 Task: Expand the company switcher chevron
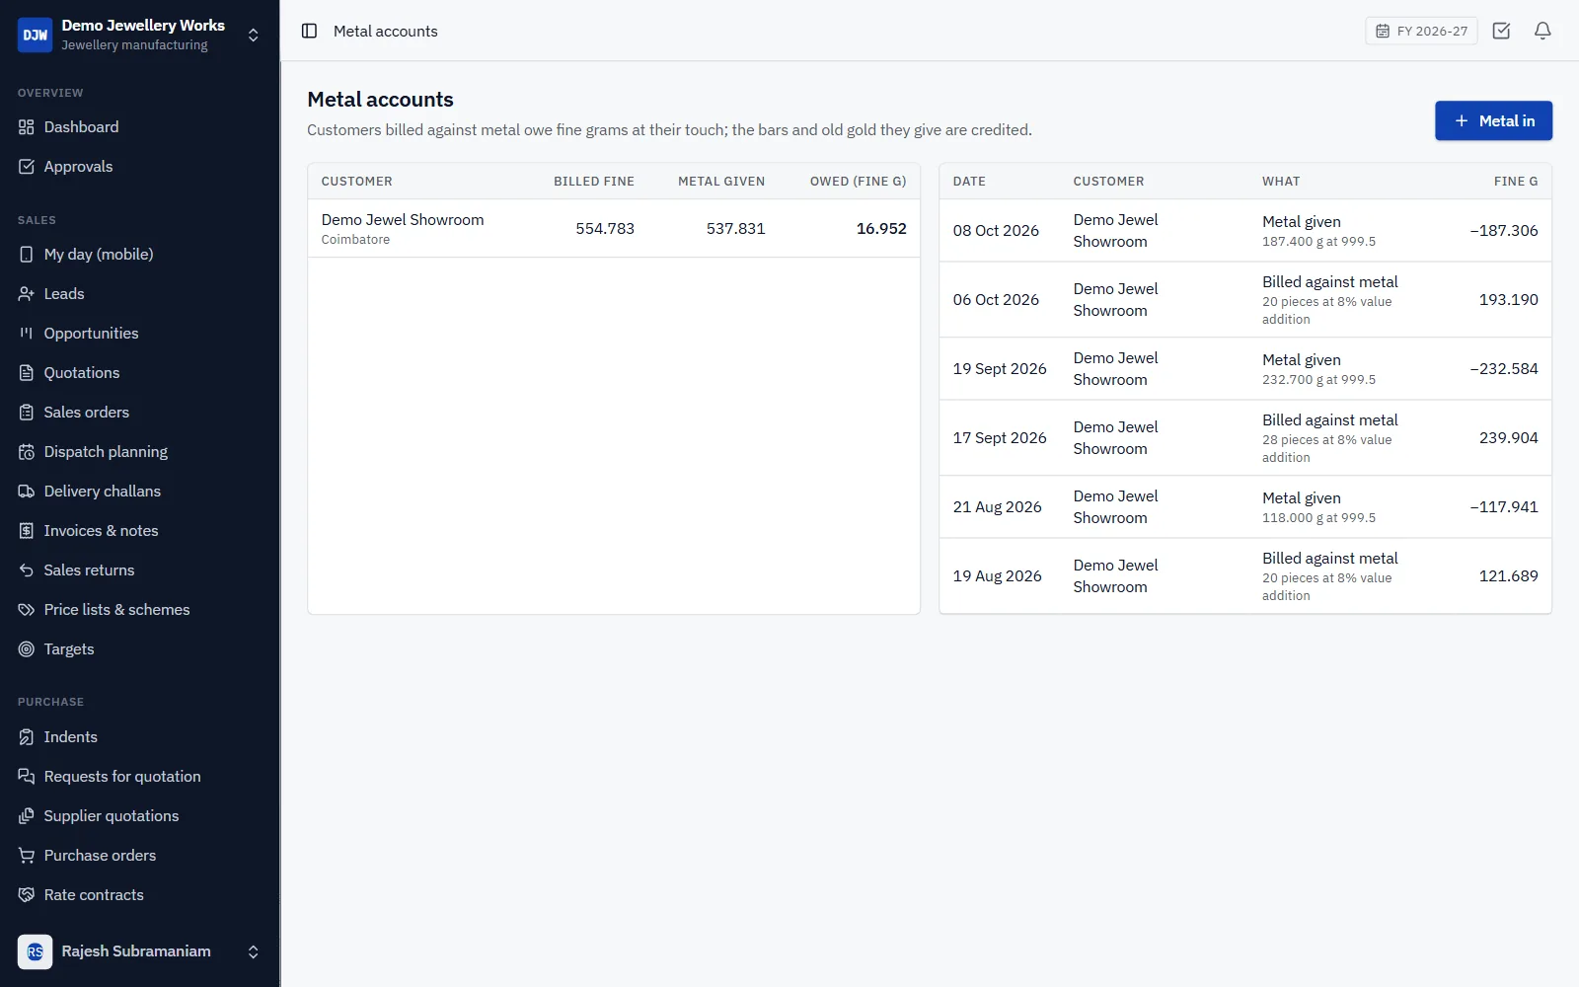click(254, 36)
